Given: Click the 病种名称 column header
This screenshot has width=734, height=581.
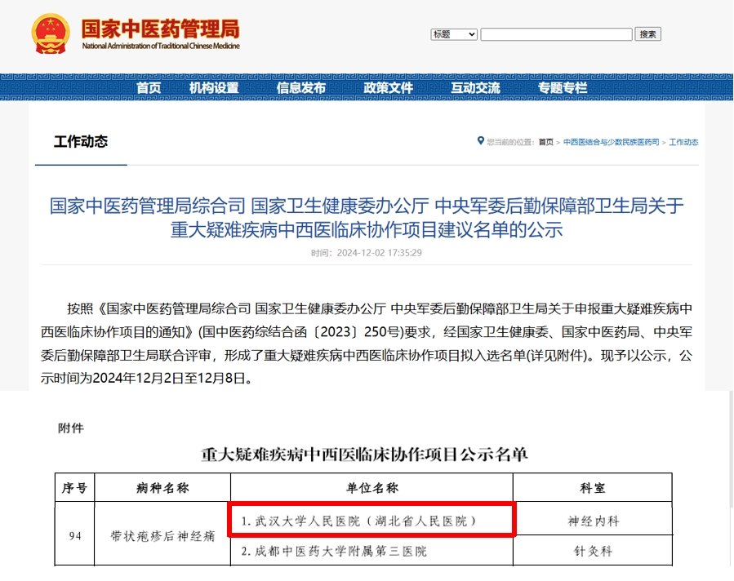Looking at the screenshot, I should click(x=162, y=488).
